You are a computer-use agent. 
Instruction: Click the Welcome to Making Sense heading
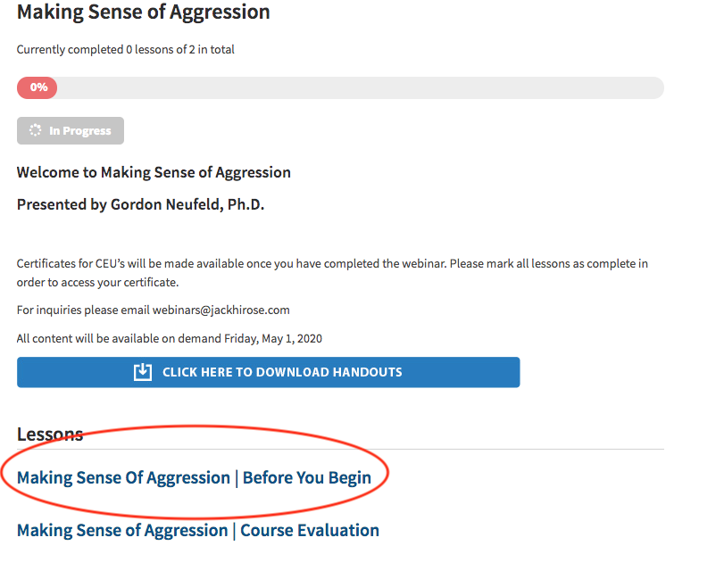[x=154, y=172]
